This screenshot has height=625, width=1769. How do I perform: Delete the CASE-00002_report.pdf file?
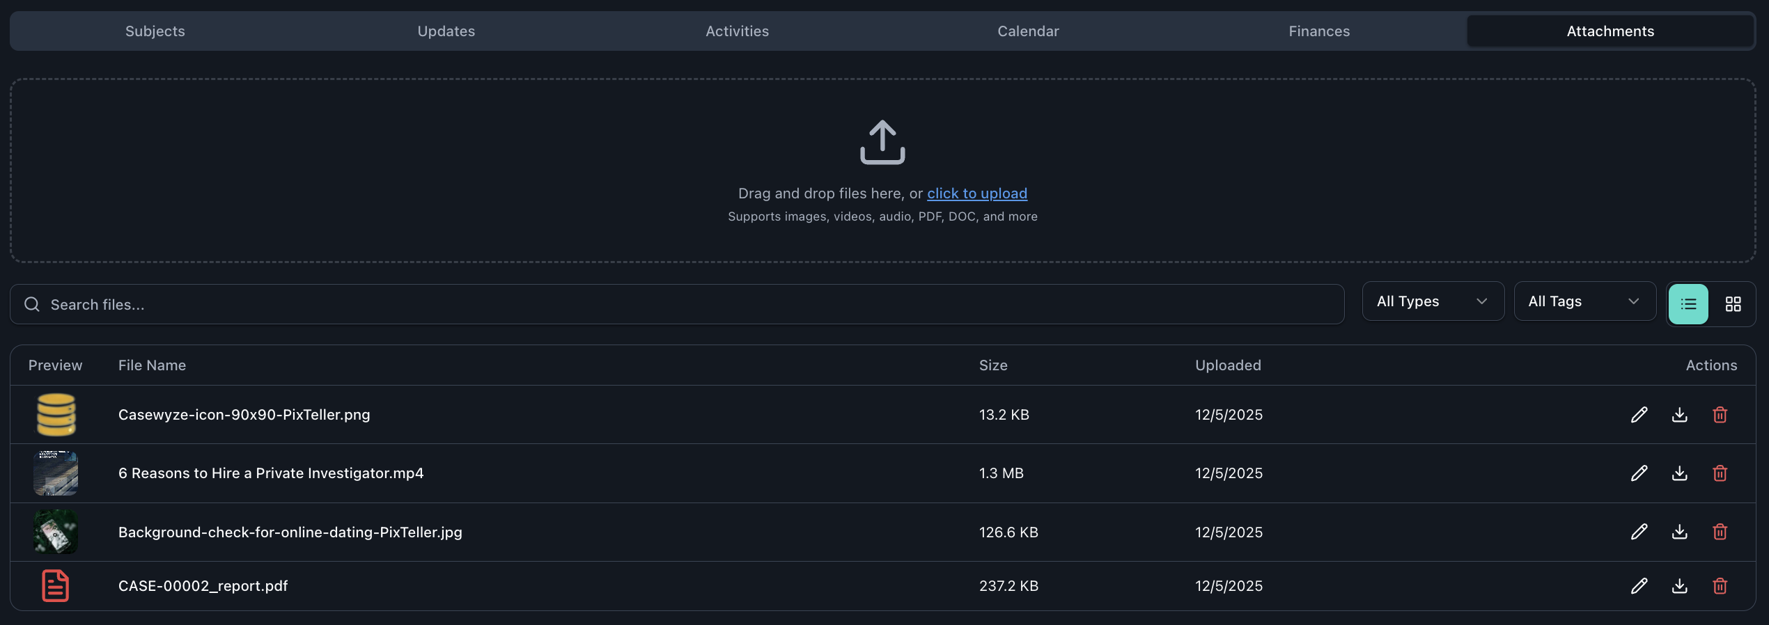point(1720,586)
